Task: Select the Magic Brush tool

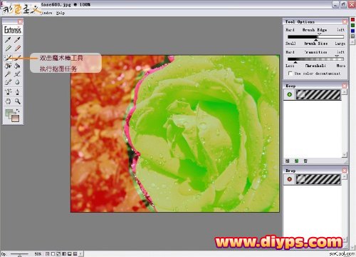Action: point(8,57)
